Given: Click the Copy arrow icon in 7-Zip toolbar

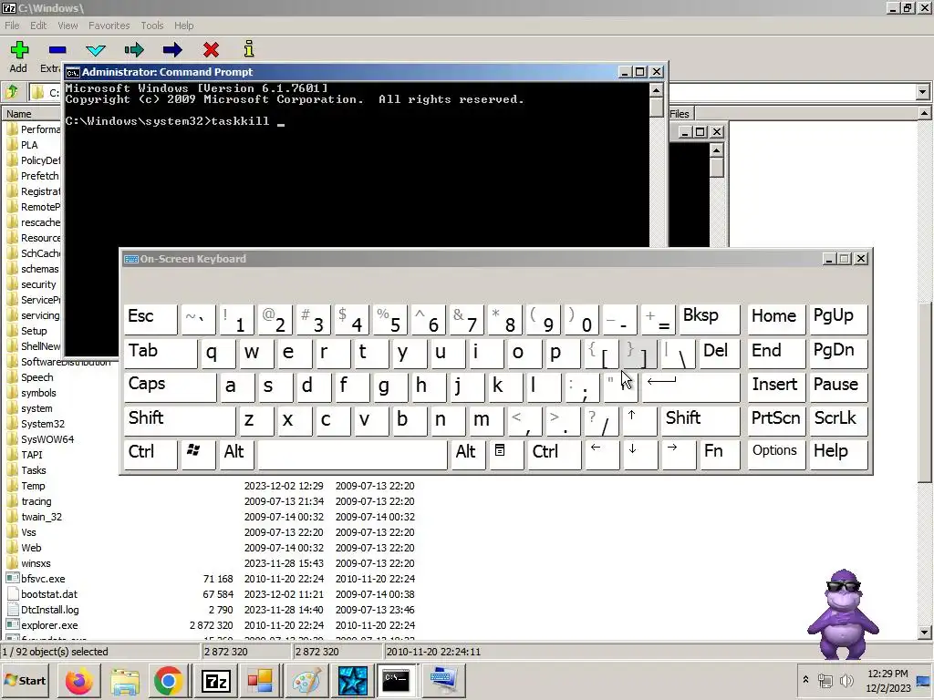Looking at the screenshot, I should pos(134,50).
